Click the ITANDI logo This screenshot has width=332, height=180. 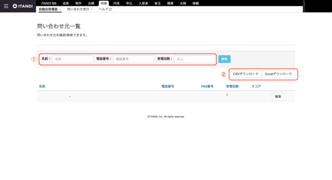(x=22, y=6)
